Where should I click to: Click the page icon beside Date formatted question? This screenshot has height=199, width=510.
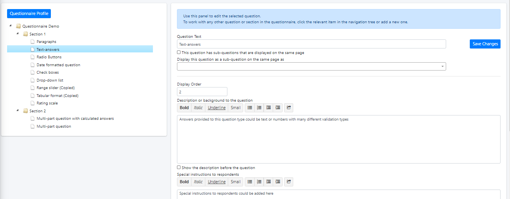[x=33, y=65]
